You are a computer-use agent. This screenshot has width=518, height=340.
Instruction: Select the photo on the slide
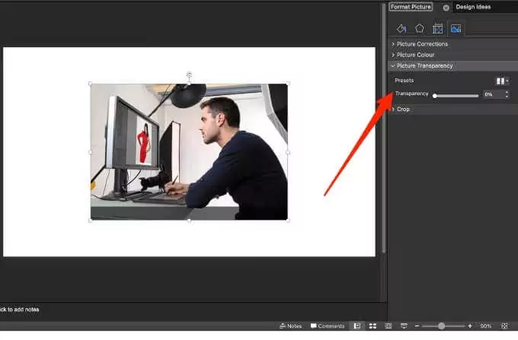[x=189, y=151]
